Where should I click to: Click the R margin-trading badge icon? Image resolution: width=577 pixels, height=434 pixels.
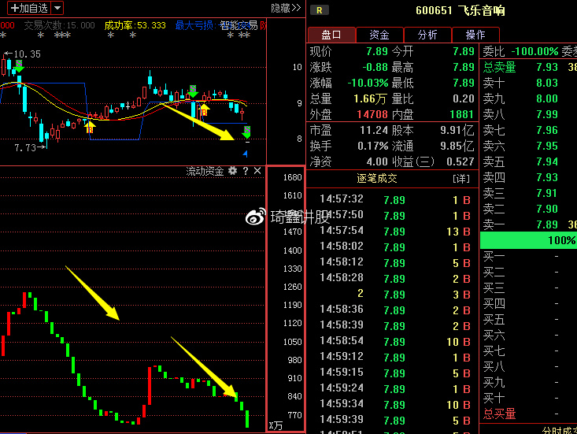(319, 10)
